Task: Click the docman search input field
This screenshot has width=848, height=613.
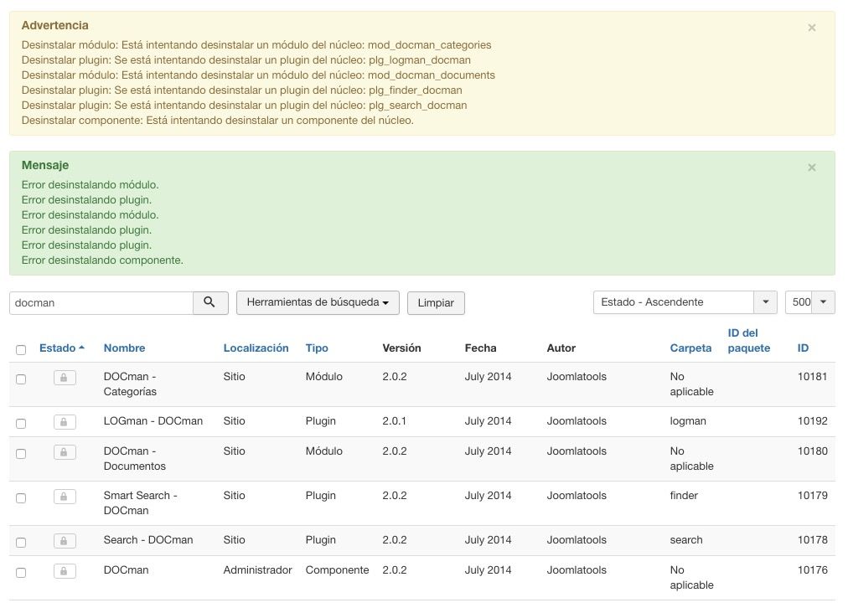Action: pos(101,302)
